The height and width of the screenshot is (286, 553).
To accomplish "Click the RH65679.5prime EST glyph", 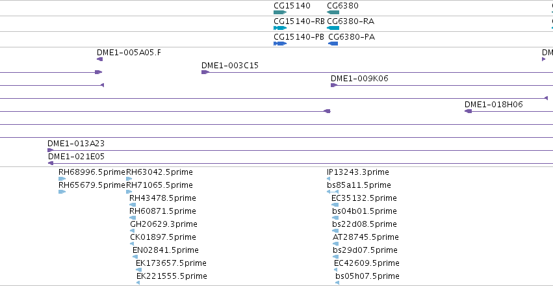I will (62, 192).
